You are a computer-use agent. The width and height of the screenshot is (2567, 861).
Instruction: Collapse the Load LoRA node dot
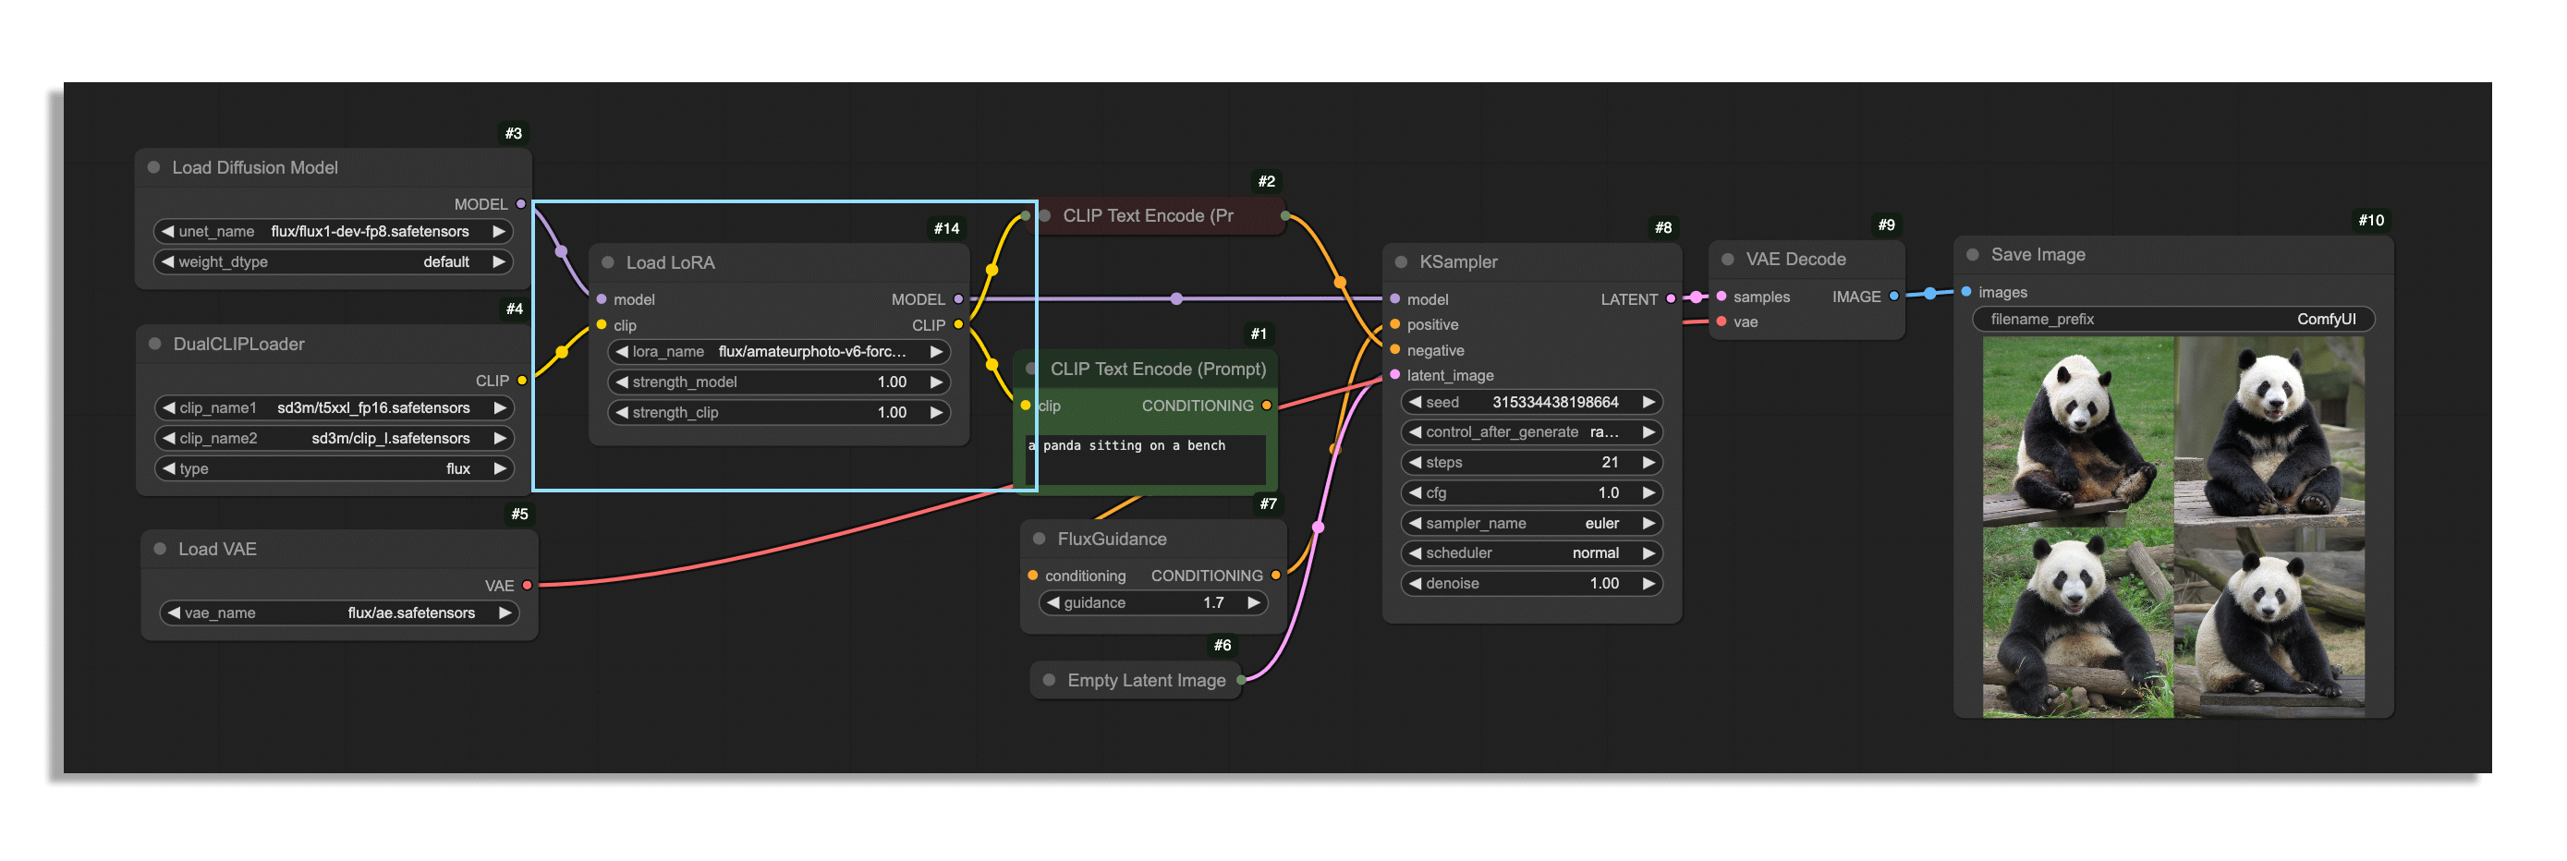[608, 262]
